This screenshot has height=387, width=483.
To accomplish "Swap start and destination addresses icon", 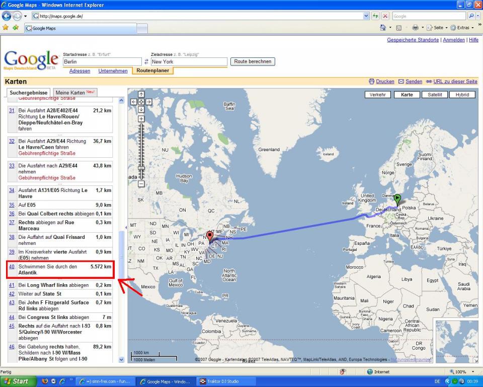I will [x=146, y=61].
